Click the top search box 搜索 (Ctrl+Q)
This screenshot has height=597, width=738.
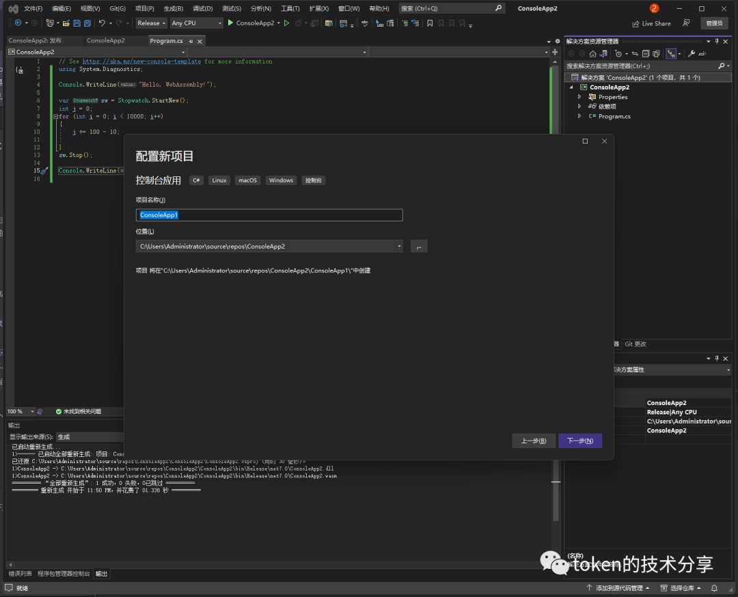point(452,8)
